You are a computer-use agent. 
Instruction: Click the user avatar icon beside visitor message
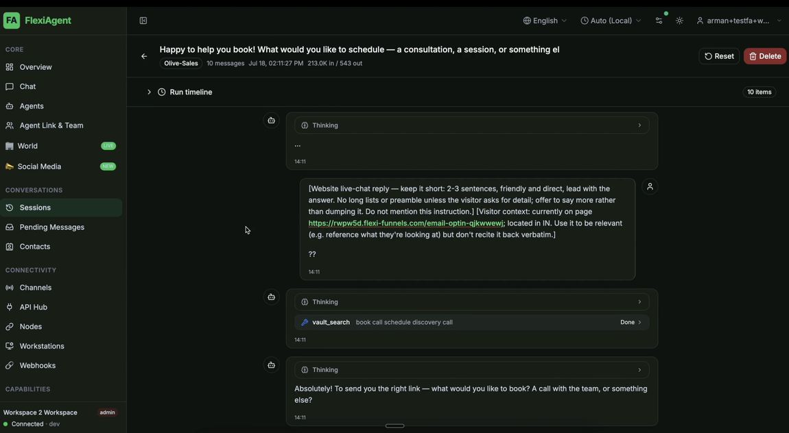[650, 187]
